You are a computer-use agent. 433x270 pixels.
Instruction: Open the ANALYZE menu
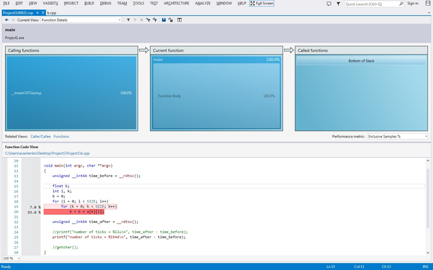pyautogui.click(x=203, y=3)
